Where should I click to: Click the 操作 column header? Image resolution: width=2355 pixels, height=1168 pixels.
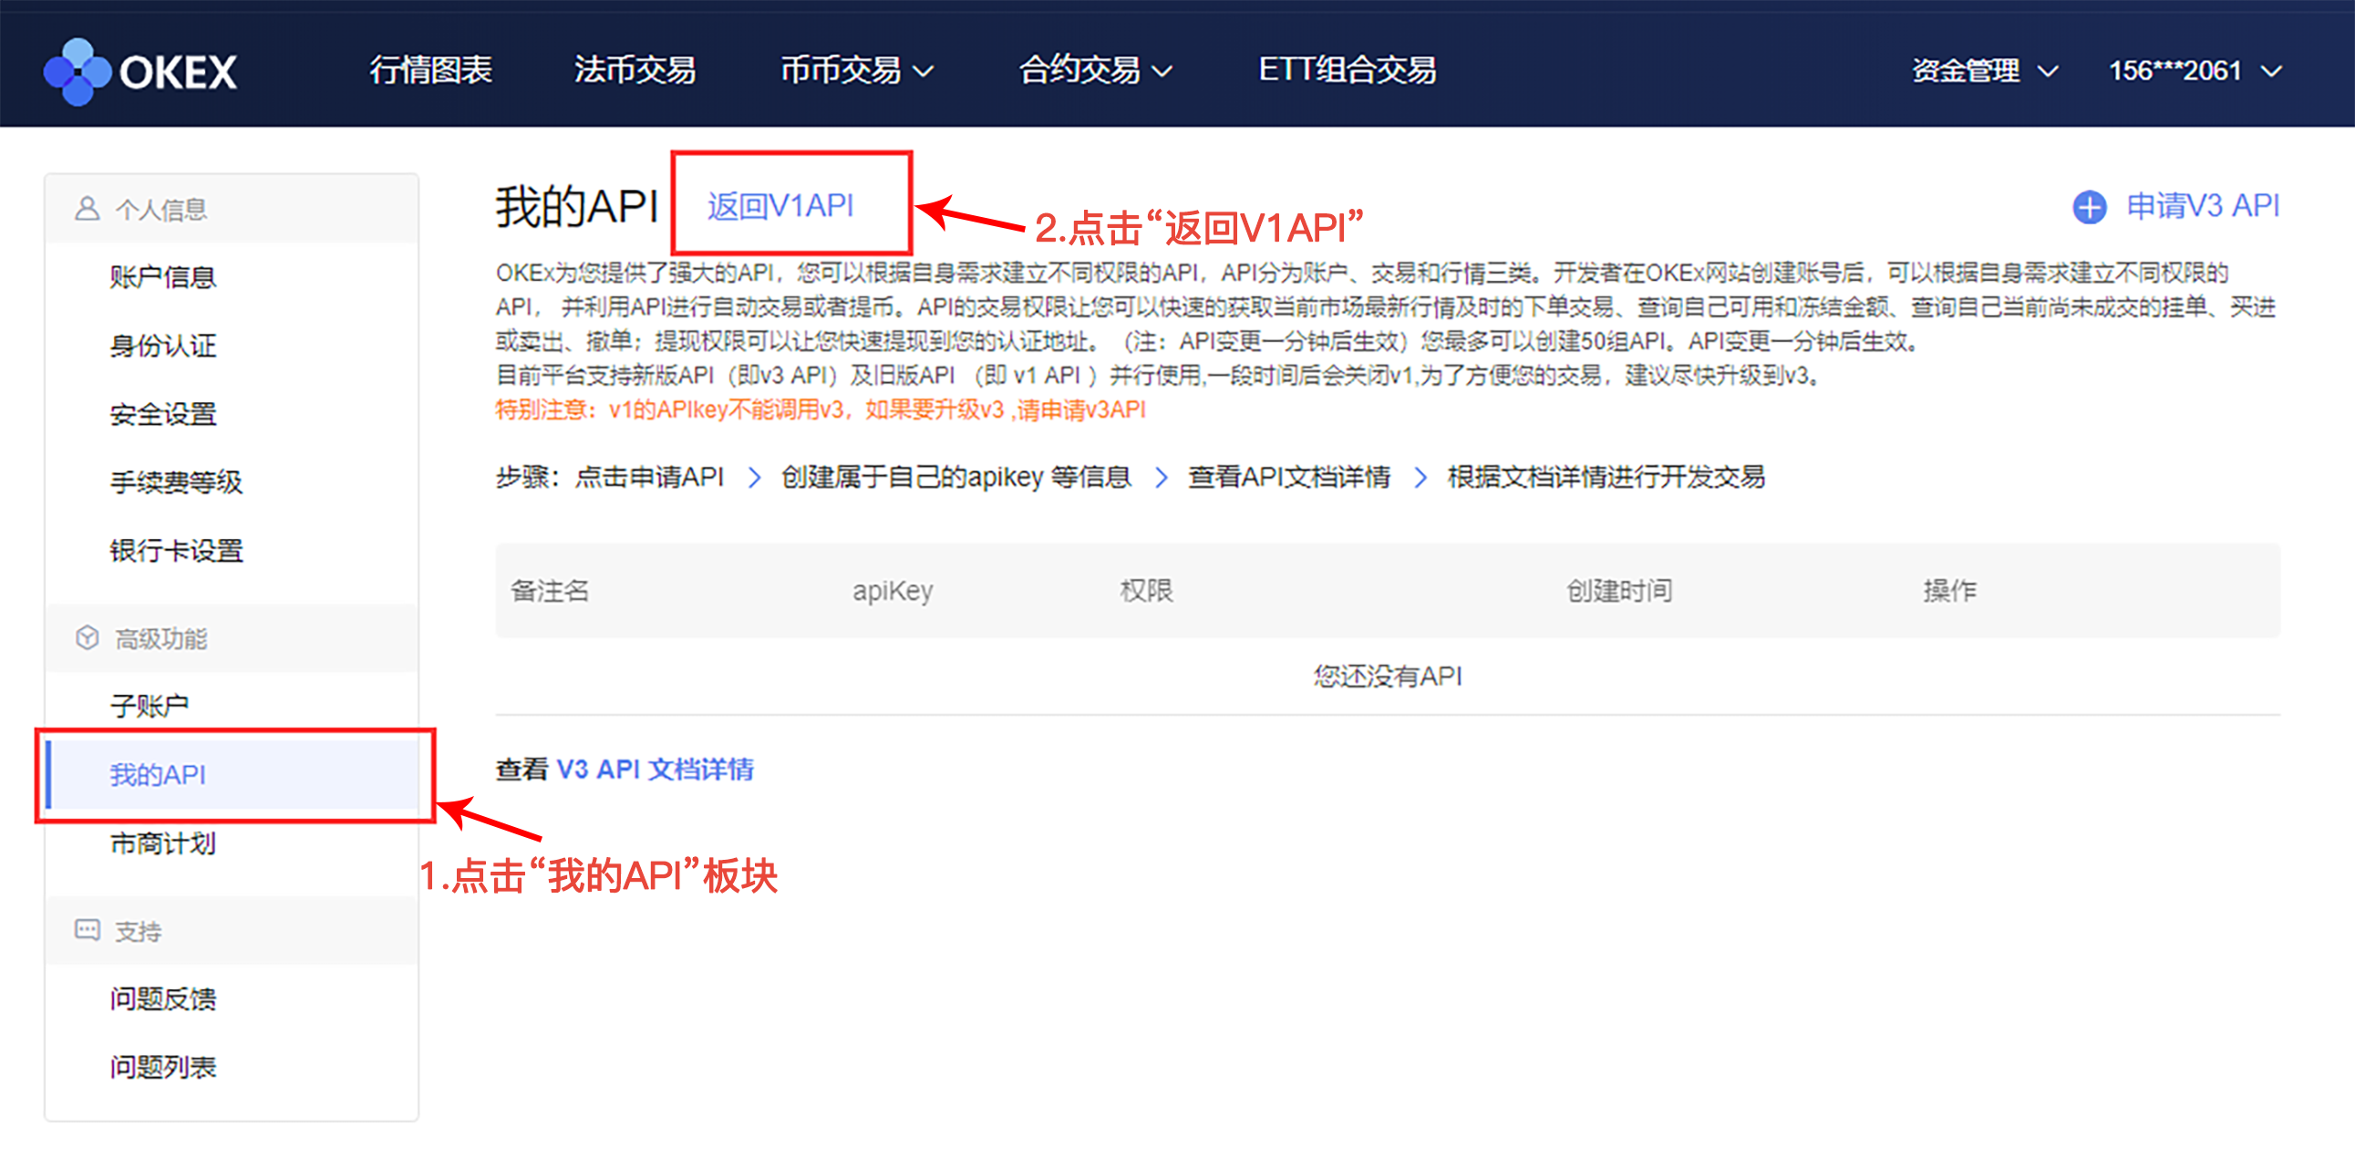click(x=1949, y=591)
